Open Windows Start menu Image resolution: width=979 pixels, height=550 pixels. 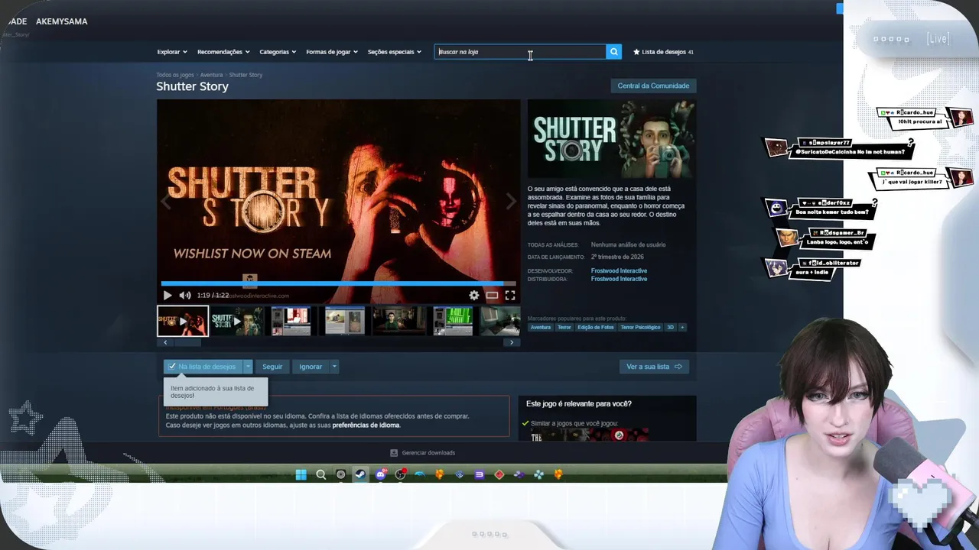click(301, 474)
